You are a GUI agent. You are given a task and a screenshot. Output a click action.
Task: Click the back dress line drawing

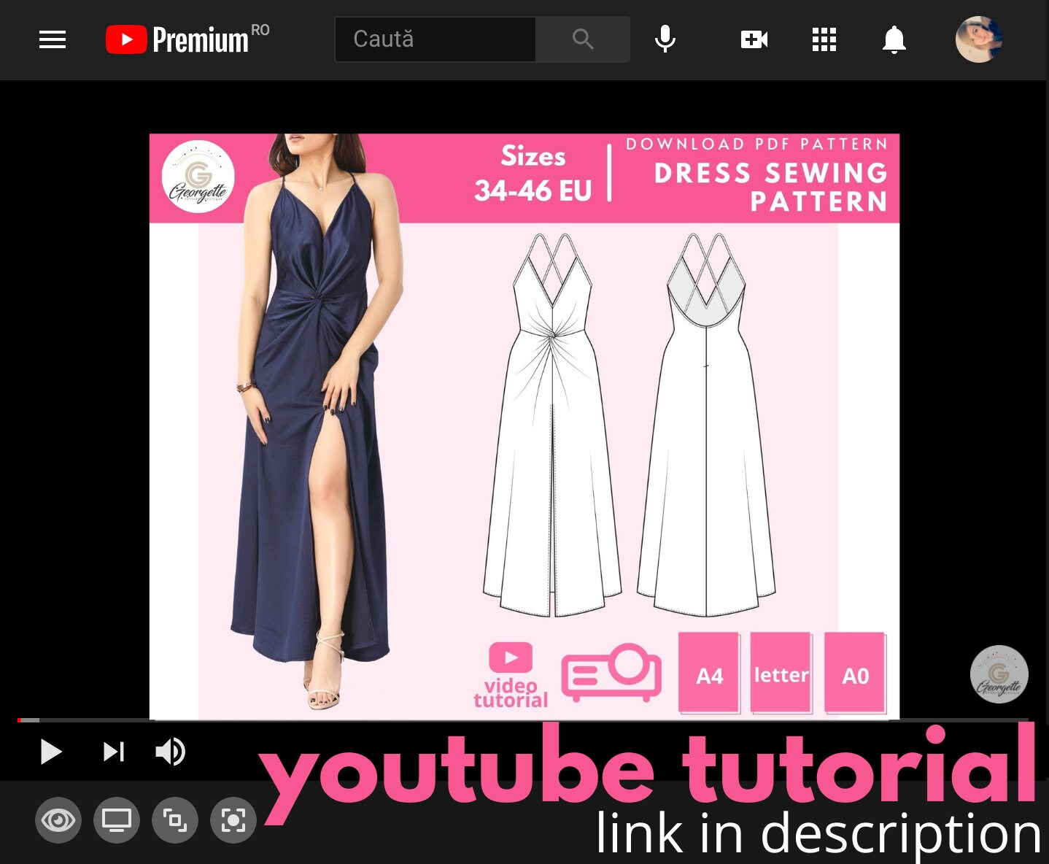[706, 425]
